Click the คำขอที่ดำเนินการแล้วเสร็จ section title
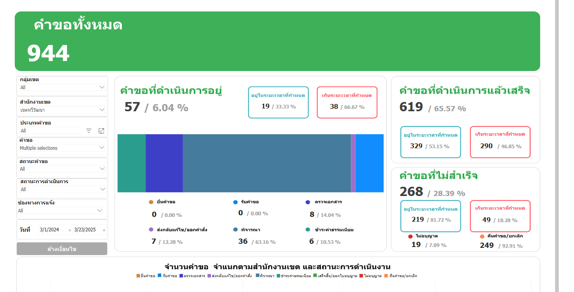 [x=465, y=91]
